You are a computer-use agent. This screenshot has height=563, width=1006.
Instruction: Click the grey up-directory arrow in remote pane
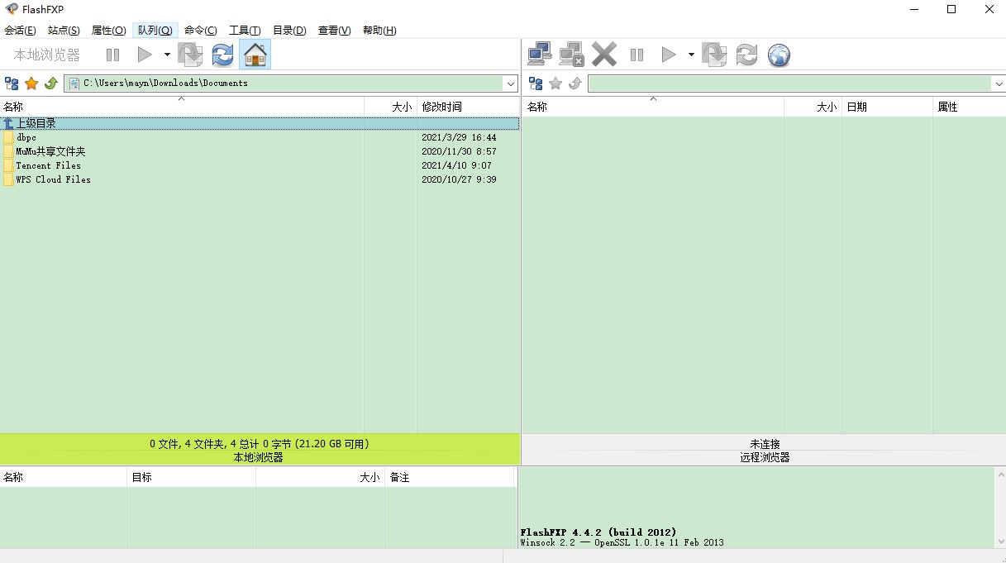pyautogui.click(x=575, y=83)
